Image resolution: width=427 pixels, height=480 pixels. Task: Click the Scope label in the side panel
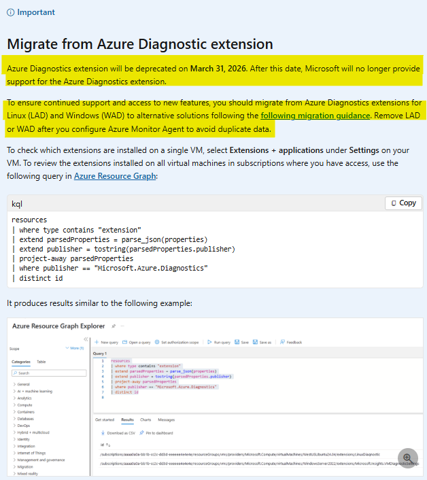click(14, 349)
